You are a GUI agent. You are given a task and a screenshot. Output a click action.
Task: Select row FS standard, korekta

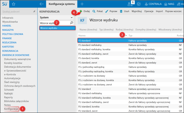coord(130,58)
